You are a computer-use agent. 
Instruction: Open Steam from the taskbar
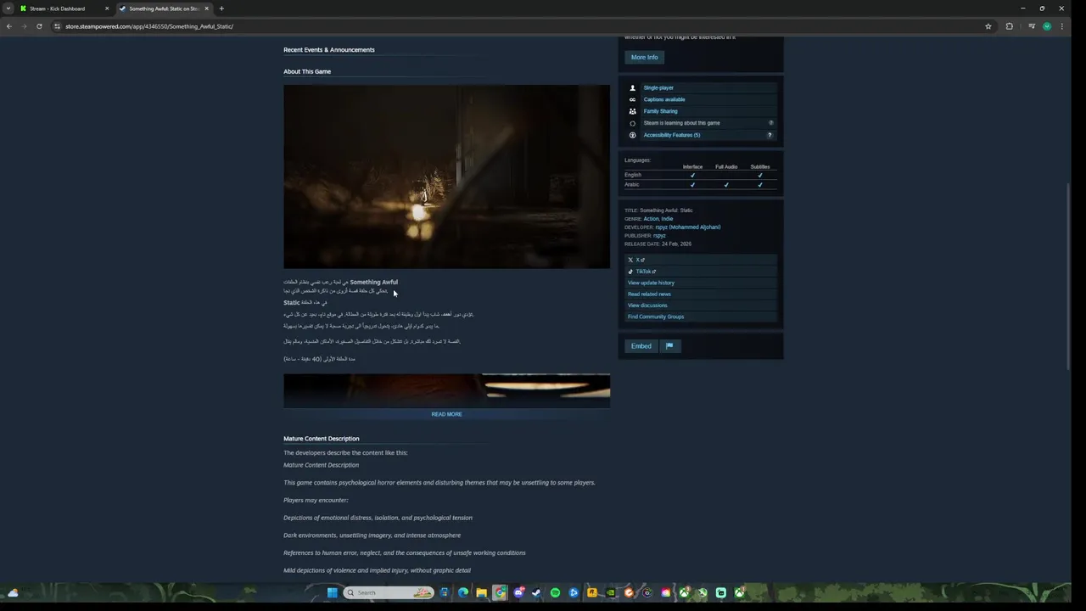(x=536, y=592)
